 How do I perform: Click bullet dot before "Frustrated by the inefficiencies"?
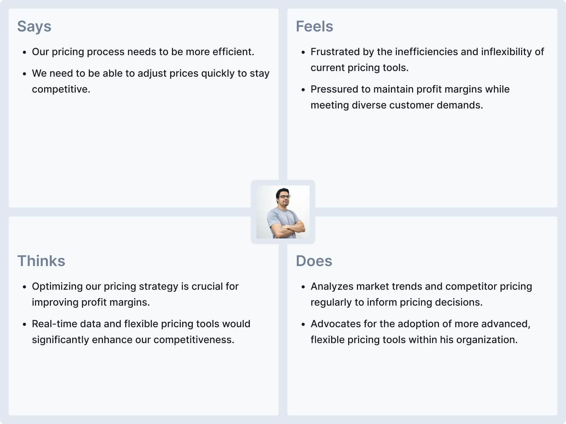click(x=303, y=52)
